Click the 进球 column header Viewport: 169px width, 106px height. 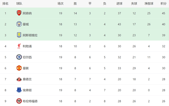119,4
